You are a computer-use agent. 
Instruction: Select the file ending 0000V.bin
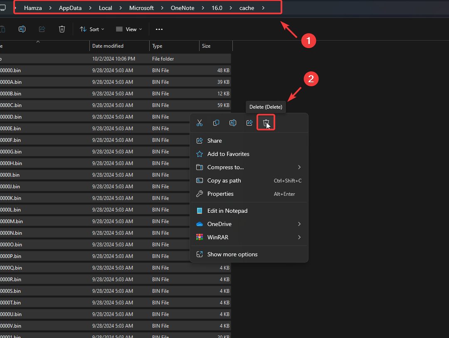tap(116, 326)
